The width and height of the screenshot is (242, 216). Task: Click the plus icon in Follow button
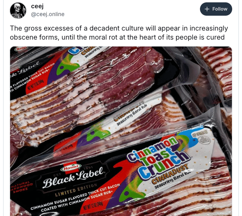point(207,9)
